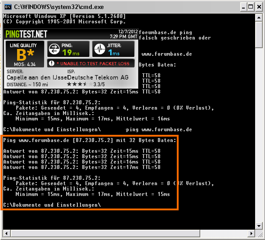Click the LINE QUALITY B* grade box
The width and height of the screenshot is (265, 240).
pos(25,54)
